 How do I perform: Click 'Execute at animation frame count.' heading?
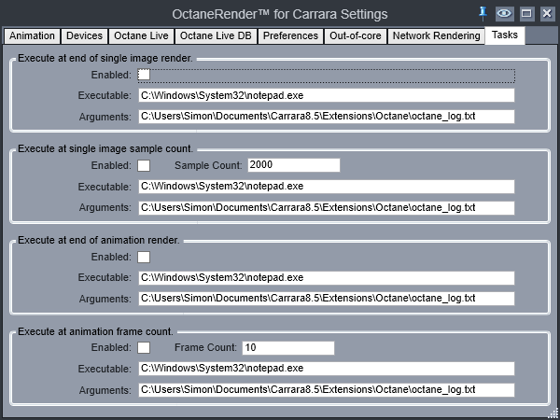95,331
